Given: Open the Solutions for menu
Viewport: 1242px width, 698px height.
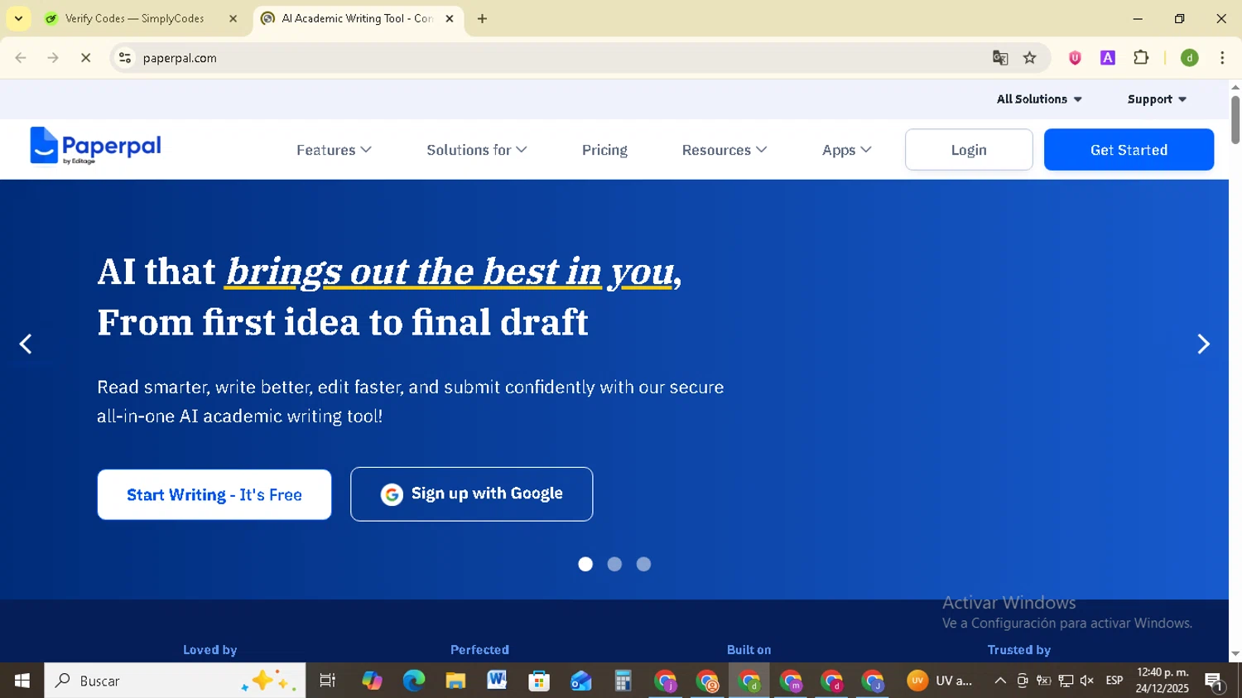Looking at the screenshot, I should pos(477,150).
